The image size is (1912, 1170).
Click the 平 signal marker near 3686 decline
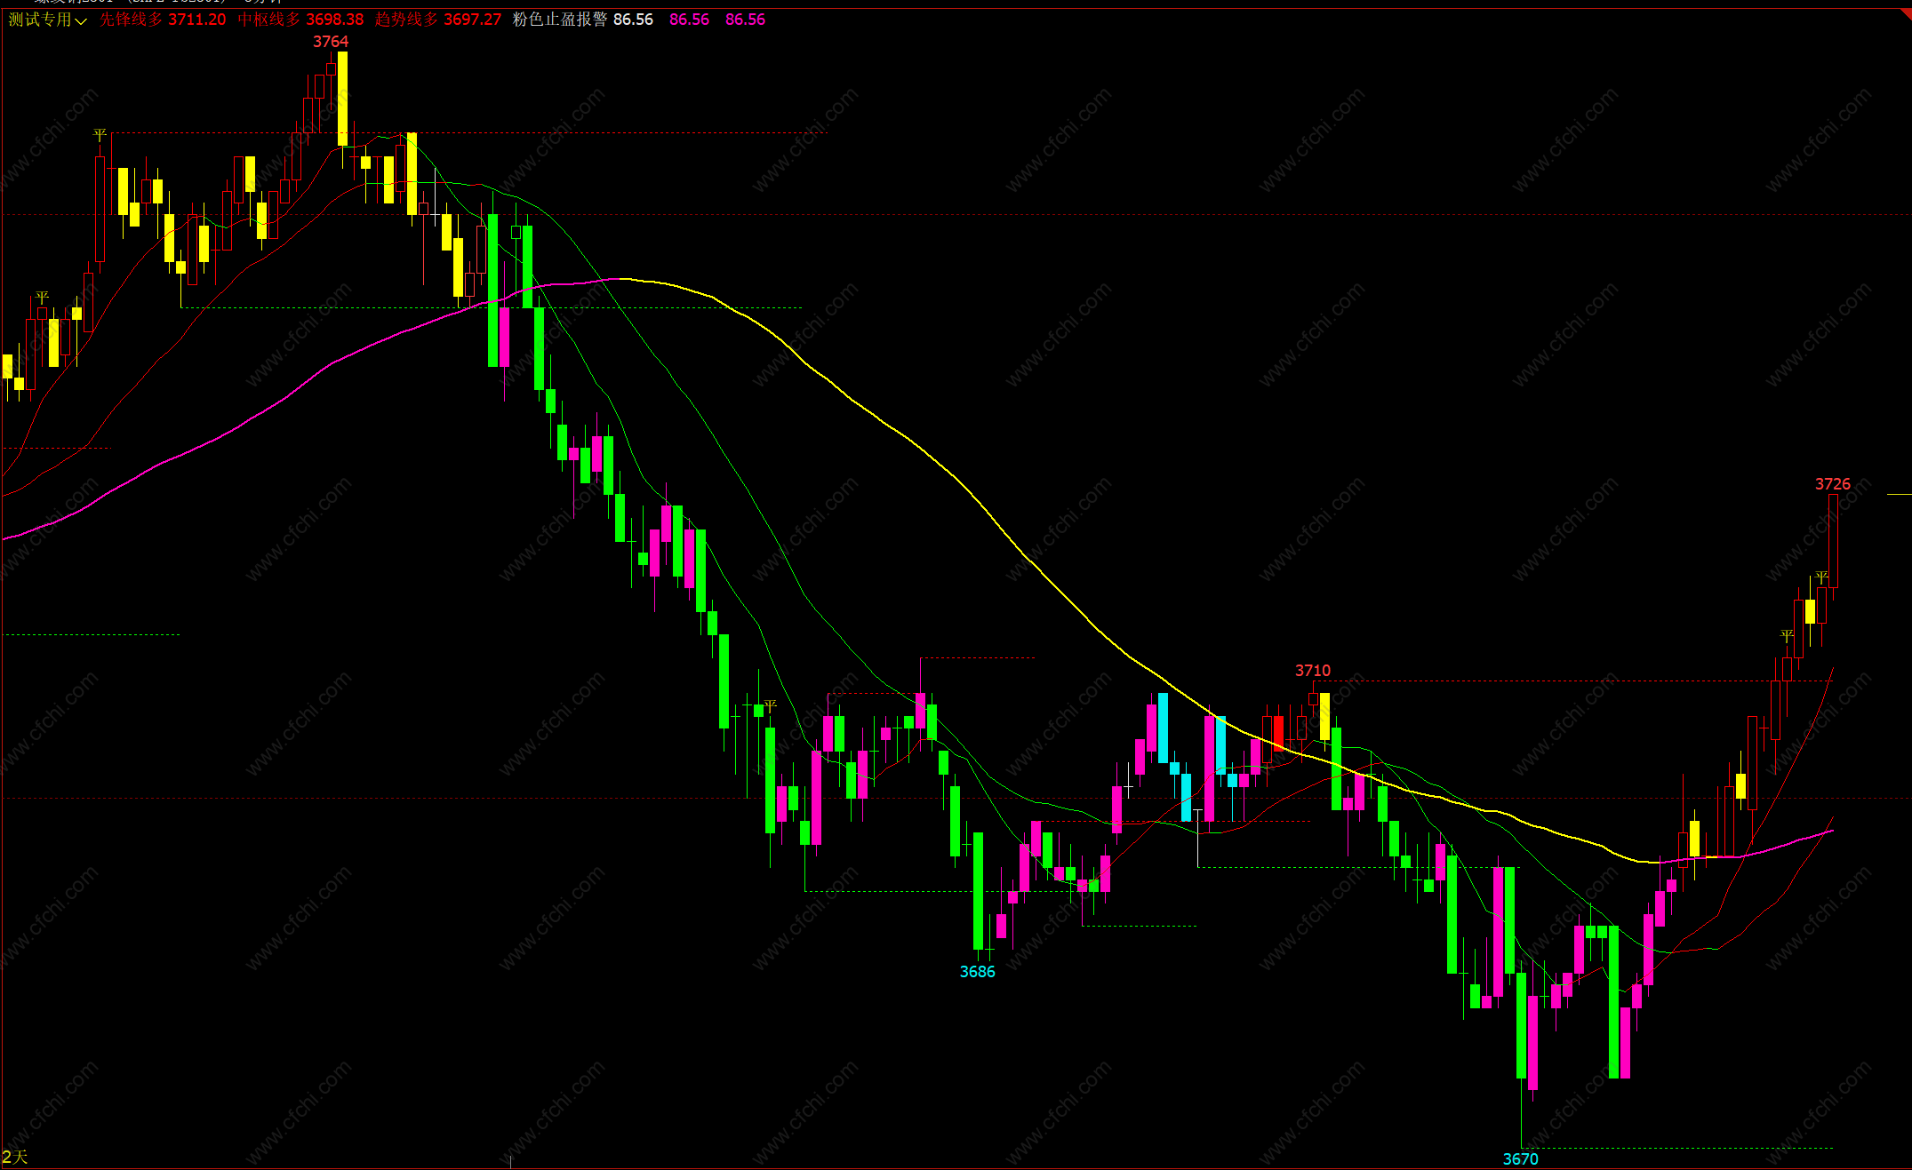click(x=770, y=705)
